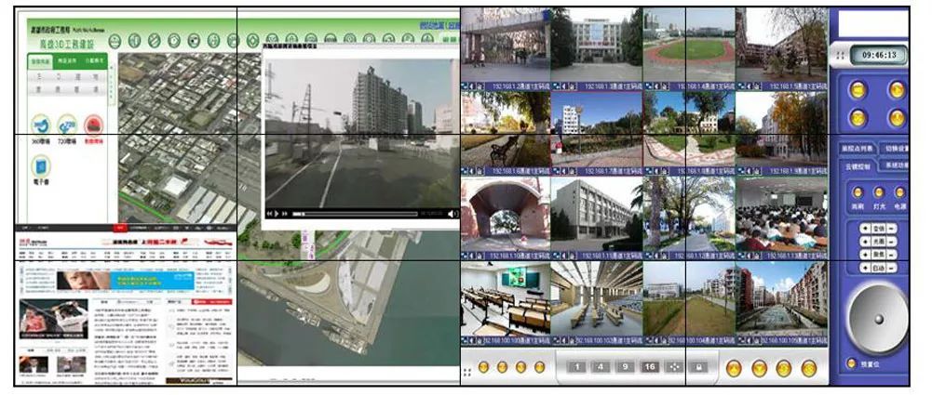Click the 360 panorama icon
This screenshot has width=932, height=395.
click(40, 125)
